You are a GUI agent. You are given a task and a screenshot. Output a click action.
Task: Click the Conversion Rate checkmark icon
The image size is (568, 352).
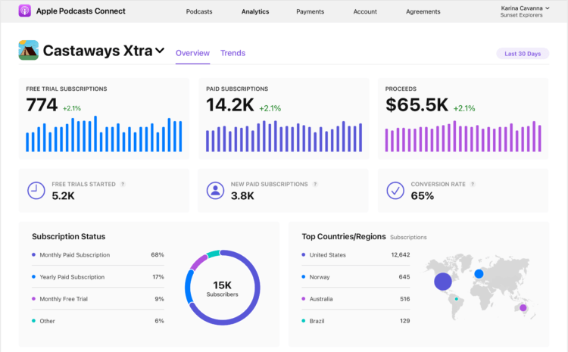[395, 190]
